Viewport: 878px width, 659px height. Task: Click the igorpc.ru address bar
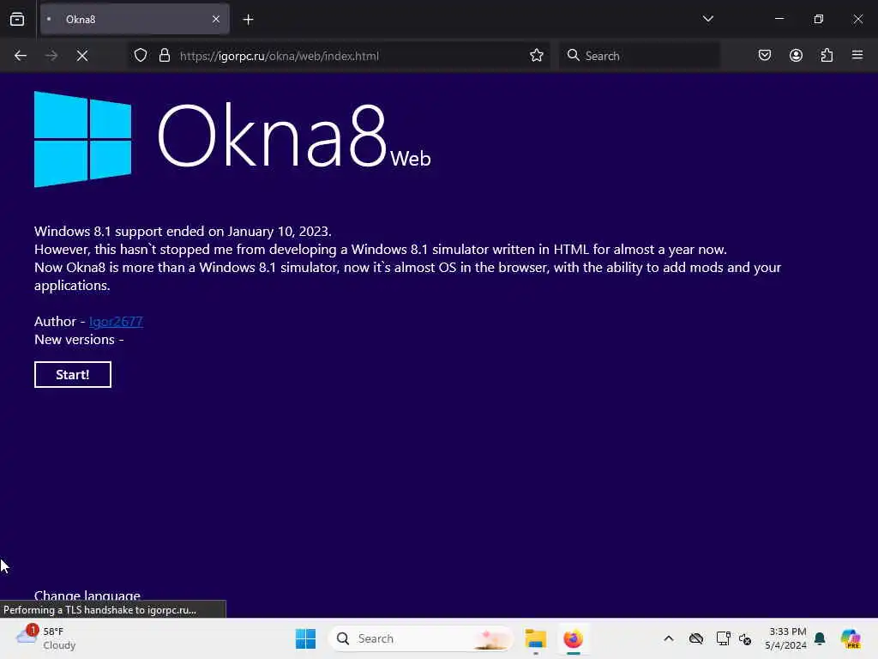[x=340, y=56]
